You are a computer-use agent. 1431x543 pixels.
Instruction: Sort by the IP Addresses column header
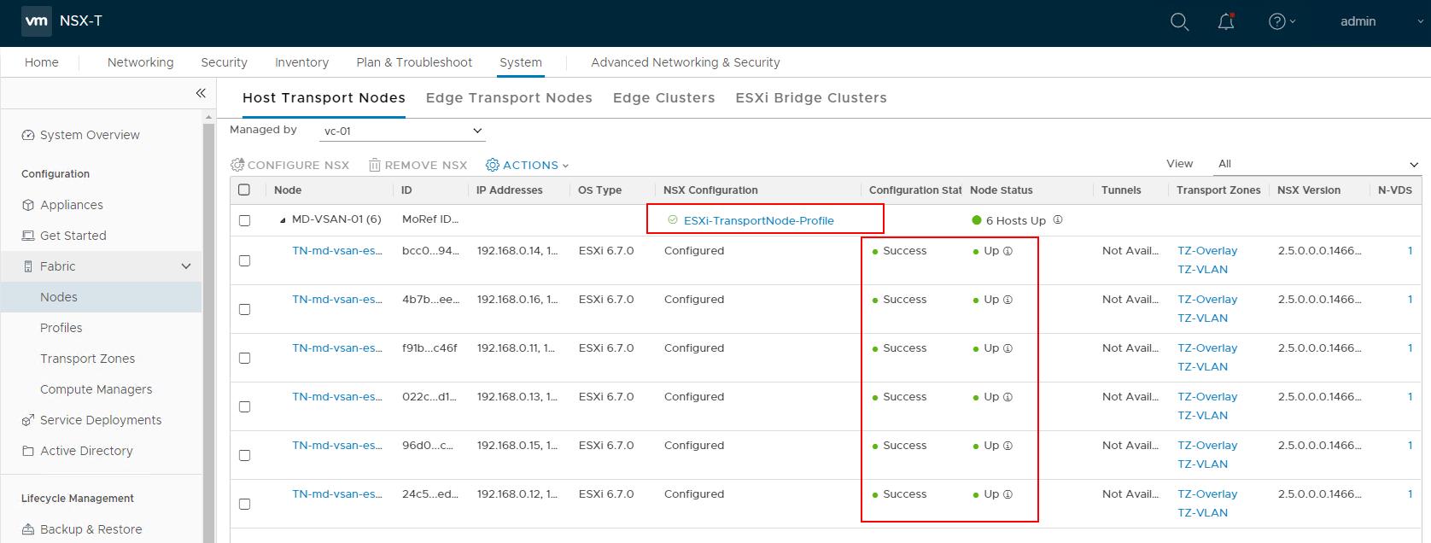click(509, 190)
